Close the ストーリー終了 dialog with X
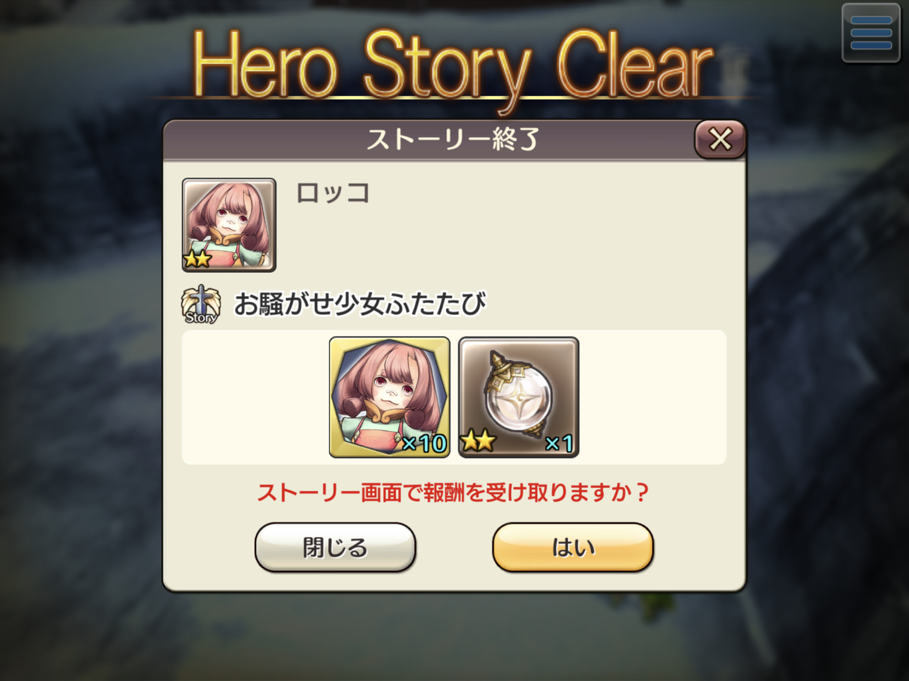Image resolution: width=909 pixels, height=681 pixels. point(720,139)
